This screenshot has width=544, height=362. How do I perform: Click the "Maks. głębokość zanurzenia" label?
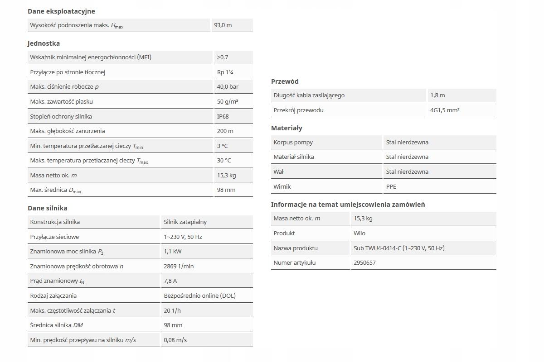click(x=68, y=131)
